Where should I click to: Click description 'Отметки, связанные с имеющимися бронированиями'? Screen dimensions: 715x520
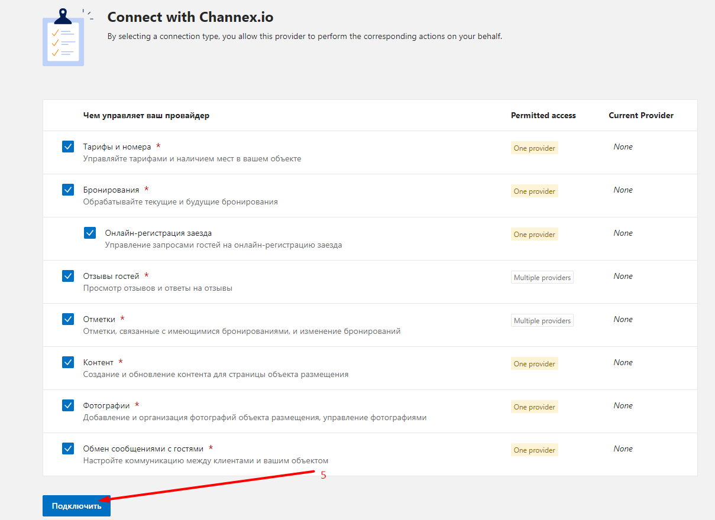242,331
